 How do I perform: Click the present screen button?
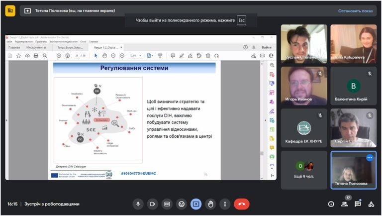pos(196,204)
